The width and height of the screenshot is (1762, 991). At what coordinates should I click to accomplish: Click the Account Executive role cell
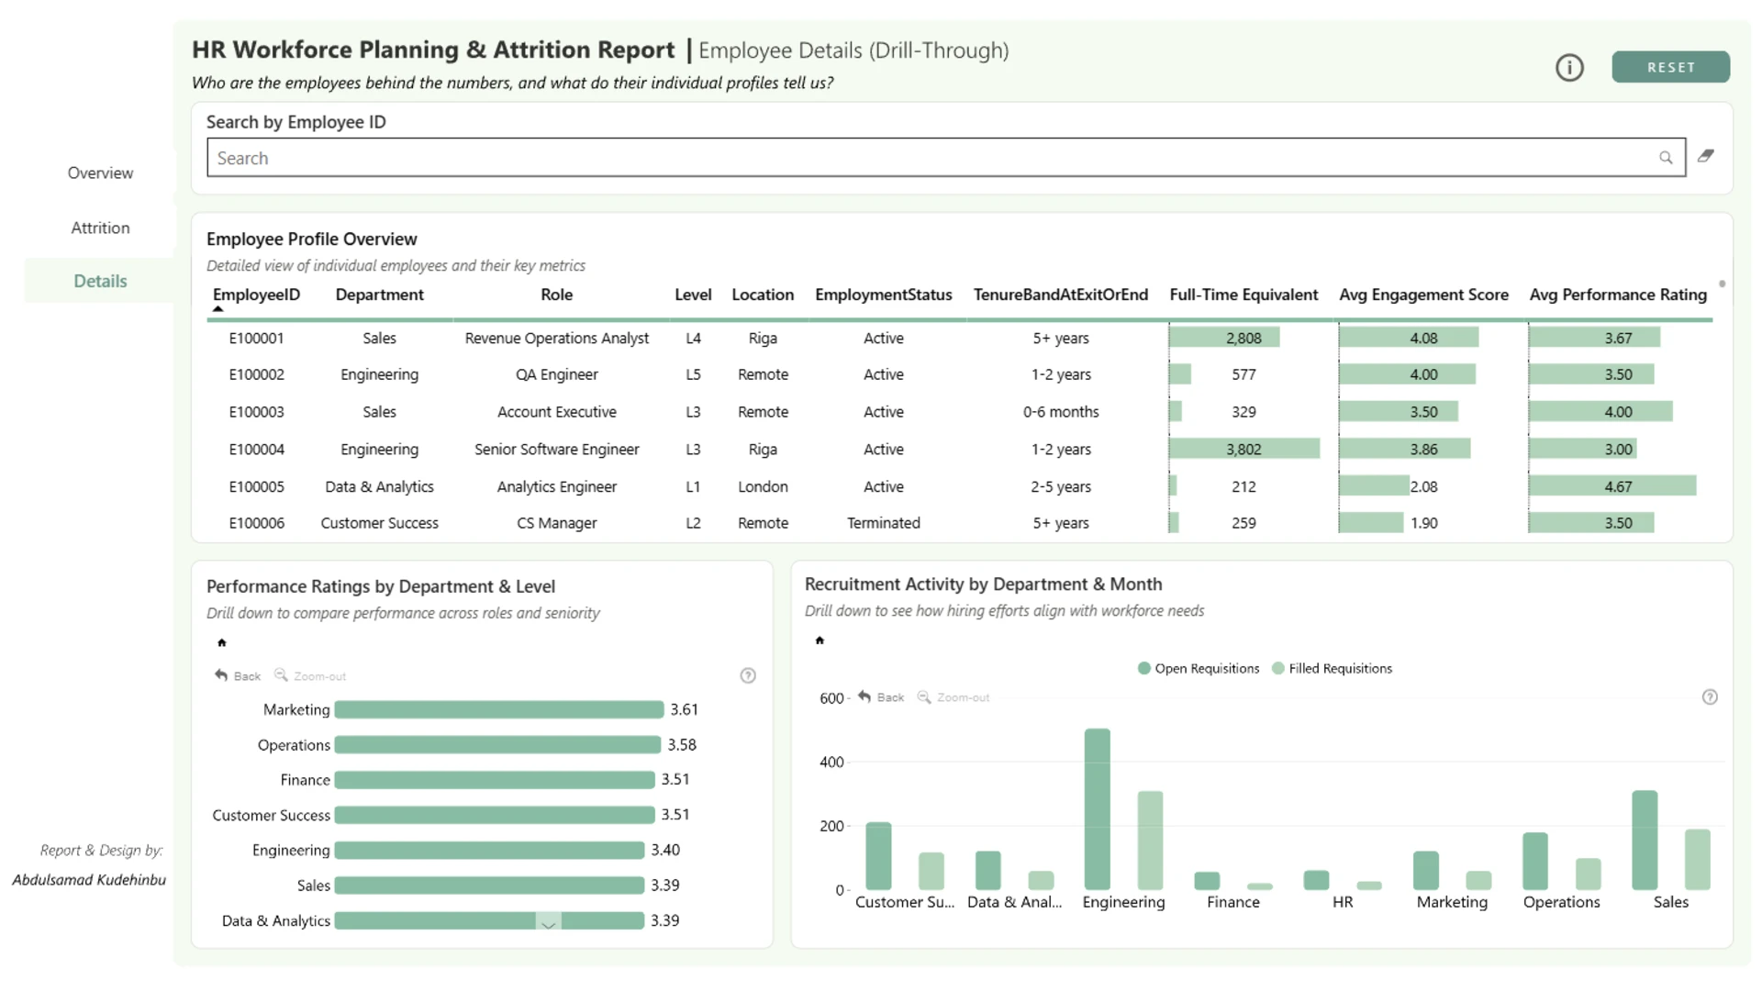pos(556,412)
